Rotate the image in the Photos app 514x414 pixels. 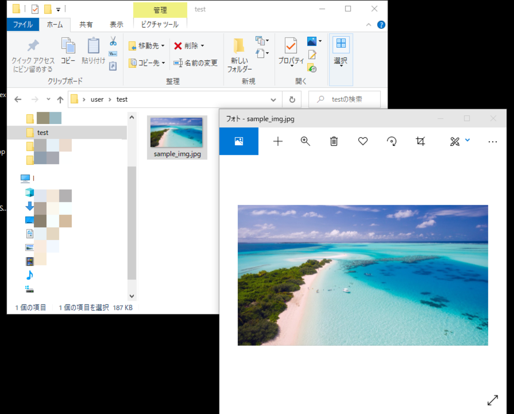click(391, 141)
